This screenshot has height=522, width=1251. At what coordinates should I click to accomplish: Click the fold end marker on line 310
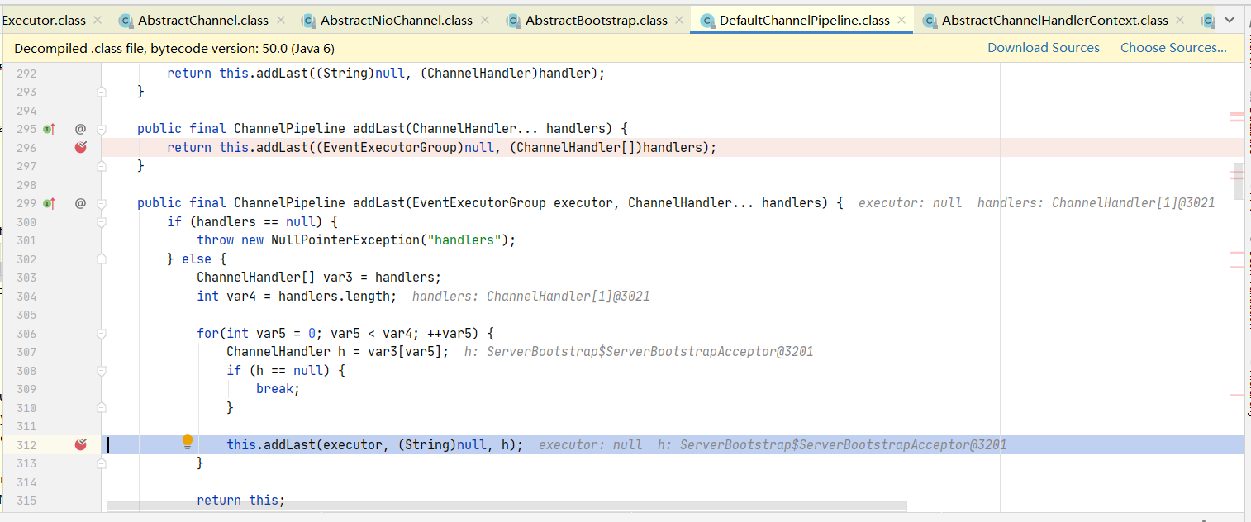pos(102,408)
